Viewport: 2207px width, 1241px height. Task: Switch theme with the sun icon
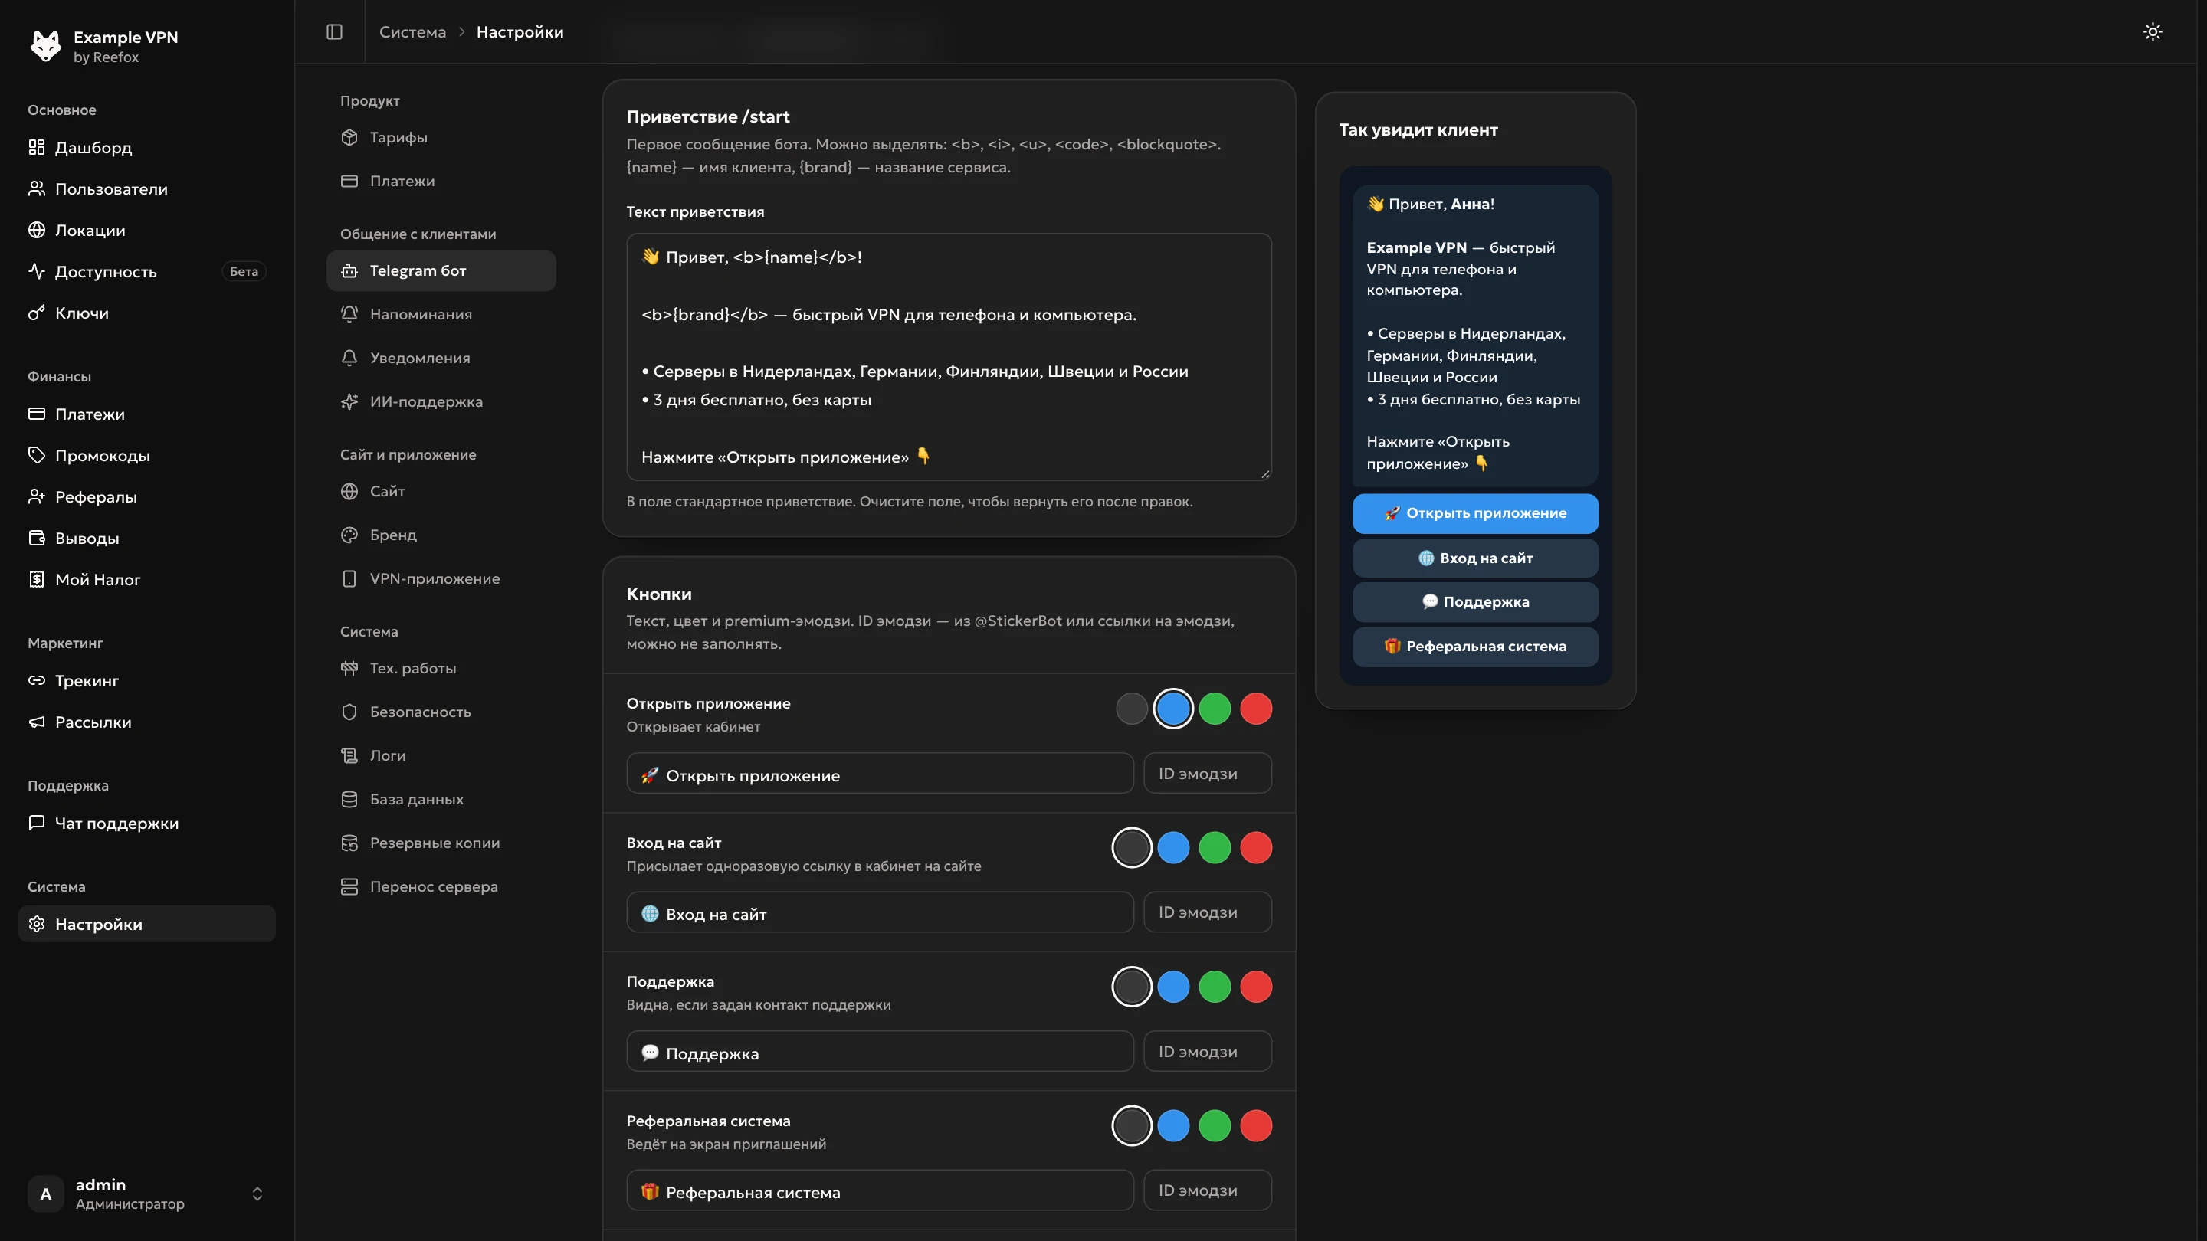click(x=2152, y=31)
